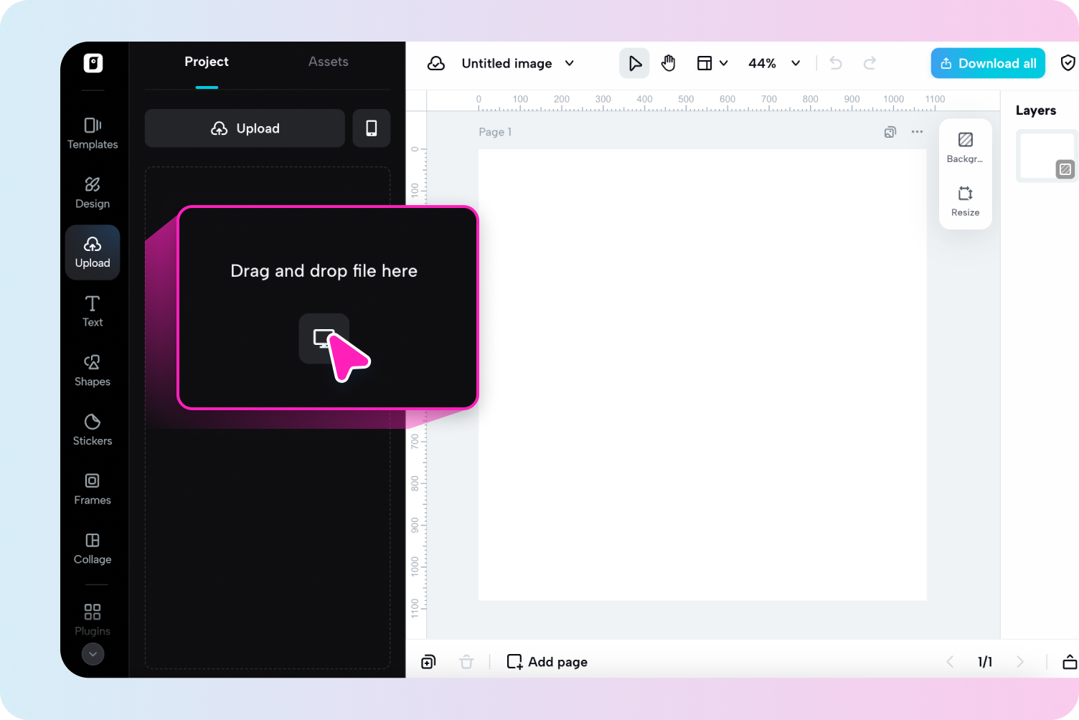Open the Untitled image title dropdown

(x=518, y=63)
